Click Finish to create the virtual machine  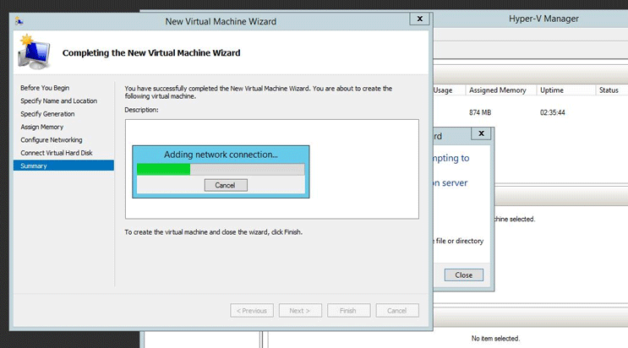(348, 310)
